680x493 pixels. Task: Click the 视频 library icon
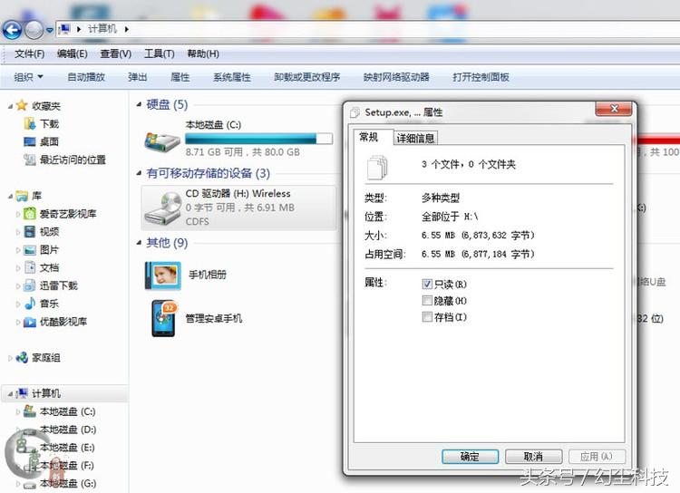tap(30, 231)
